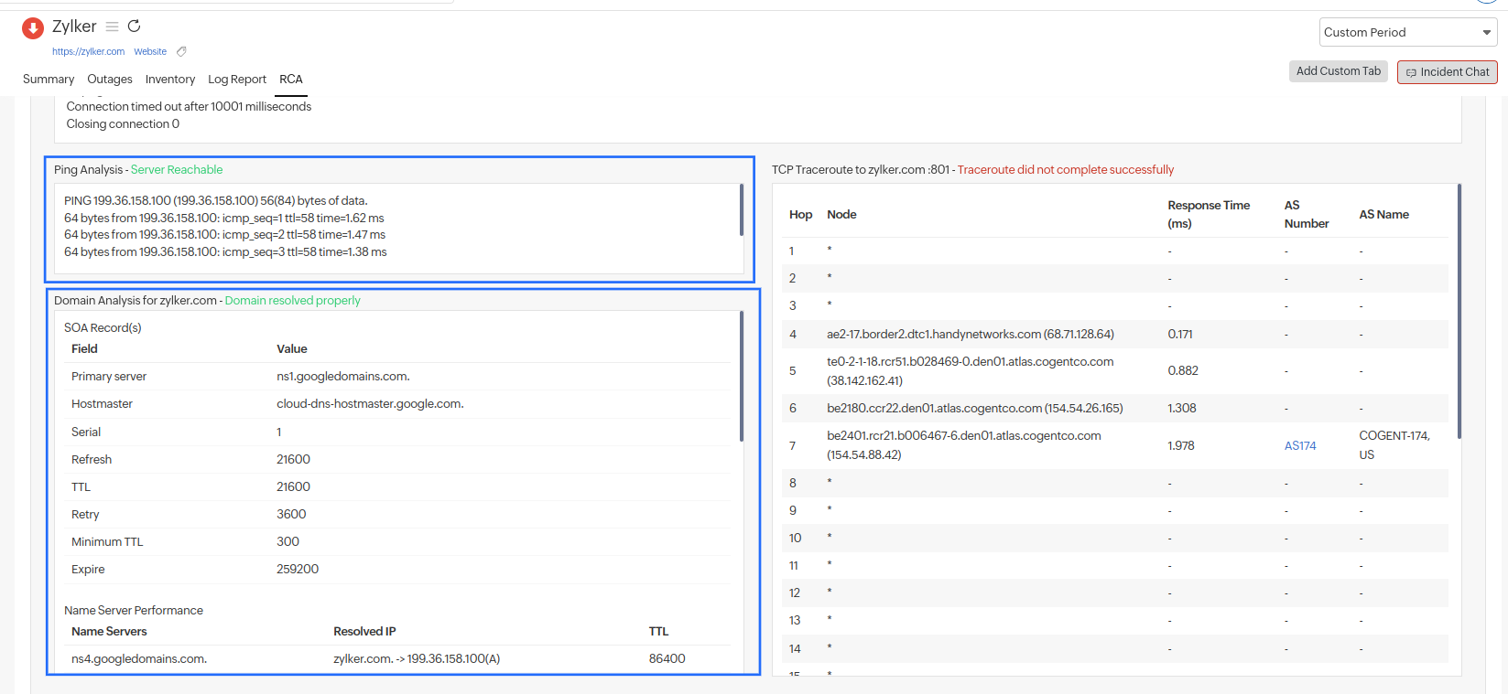
Task: Click the Node column header
Action: tap(841, 215)
